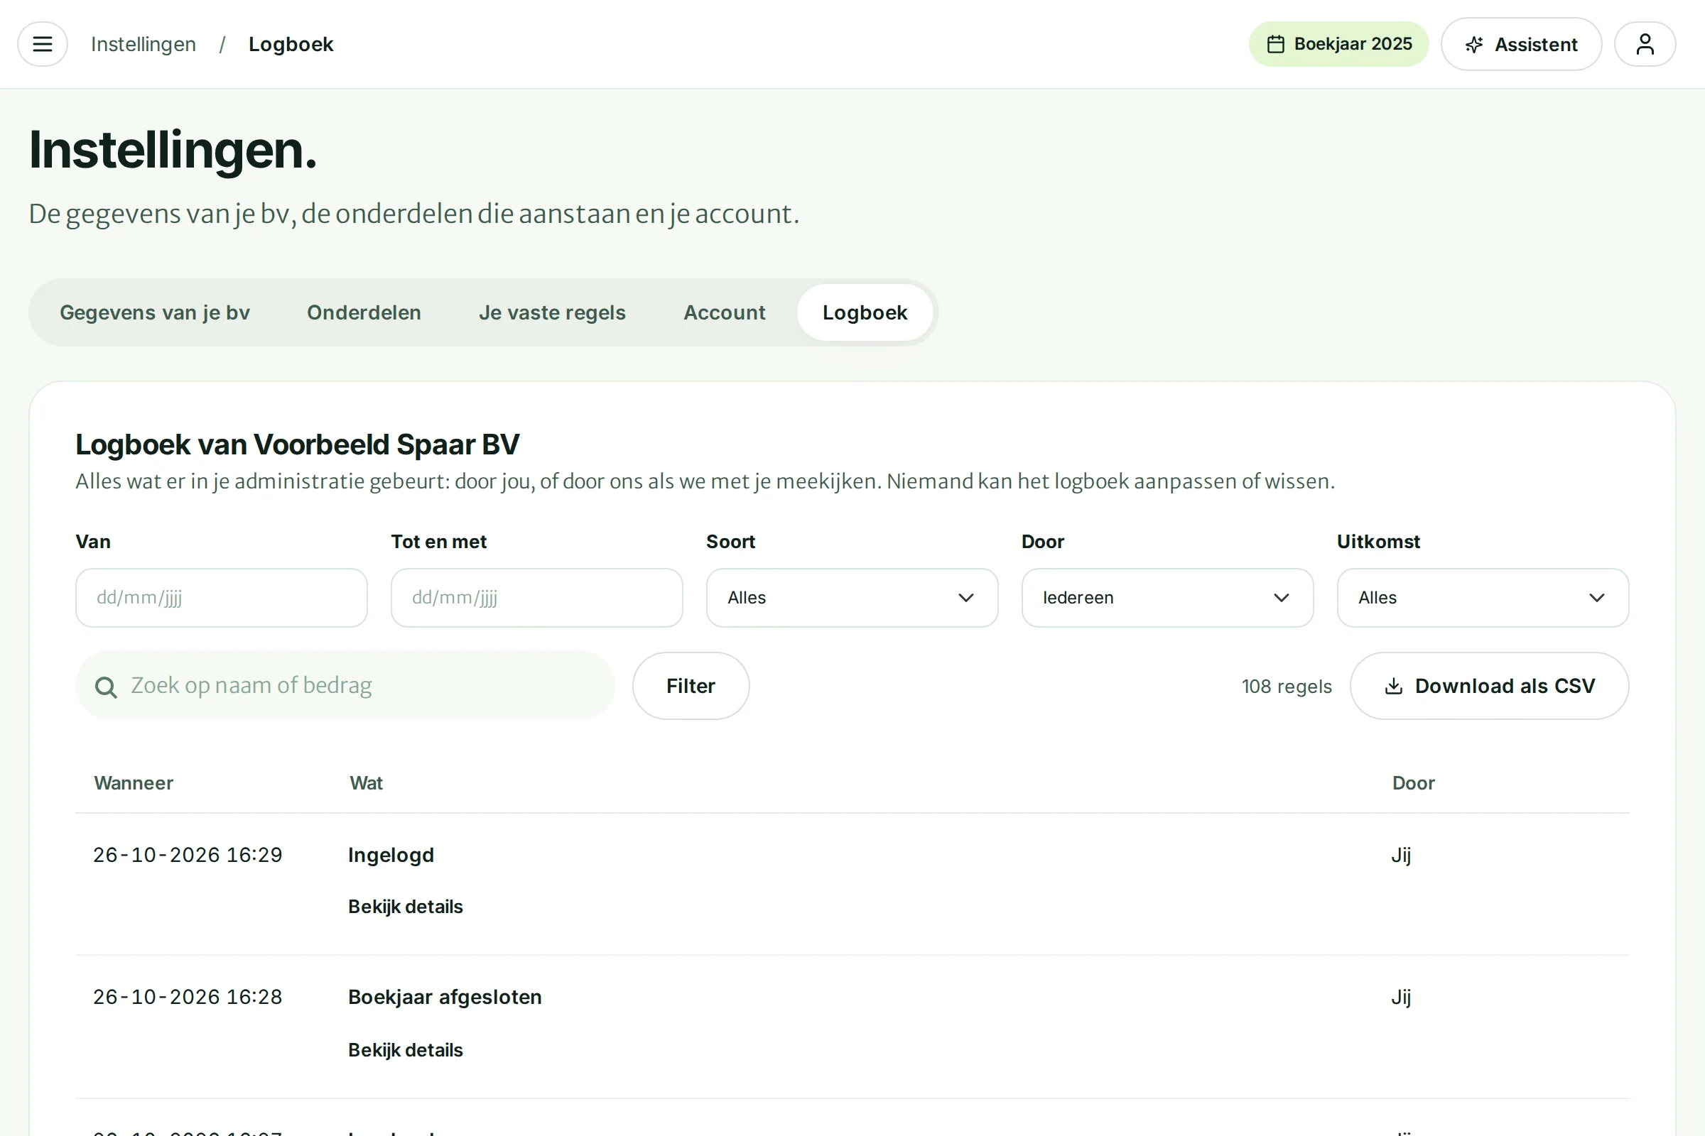This screenshot has height=1136, width=1705.
Task: Click the 26-10-2026 16:29 timestamp
Action: pos(188,855)
